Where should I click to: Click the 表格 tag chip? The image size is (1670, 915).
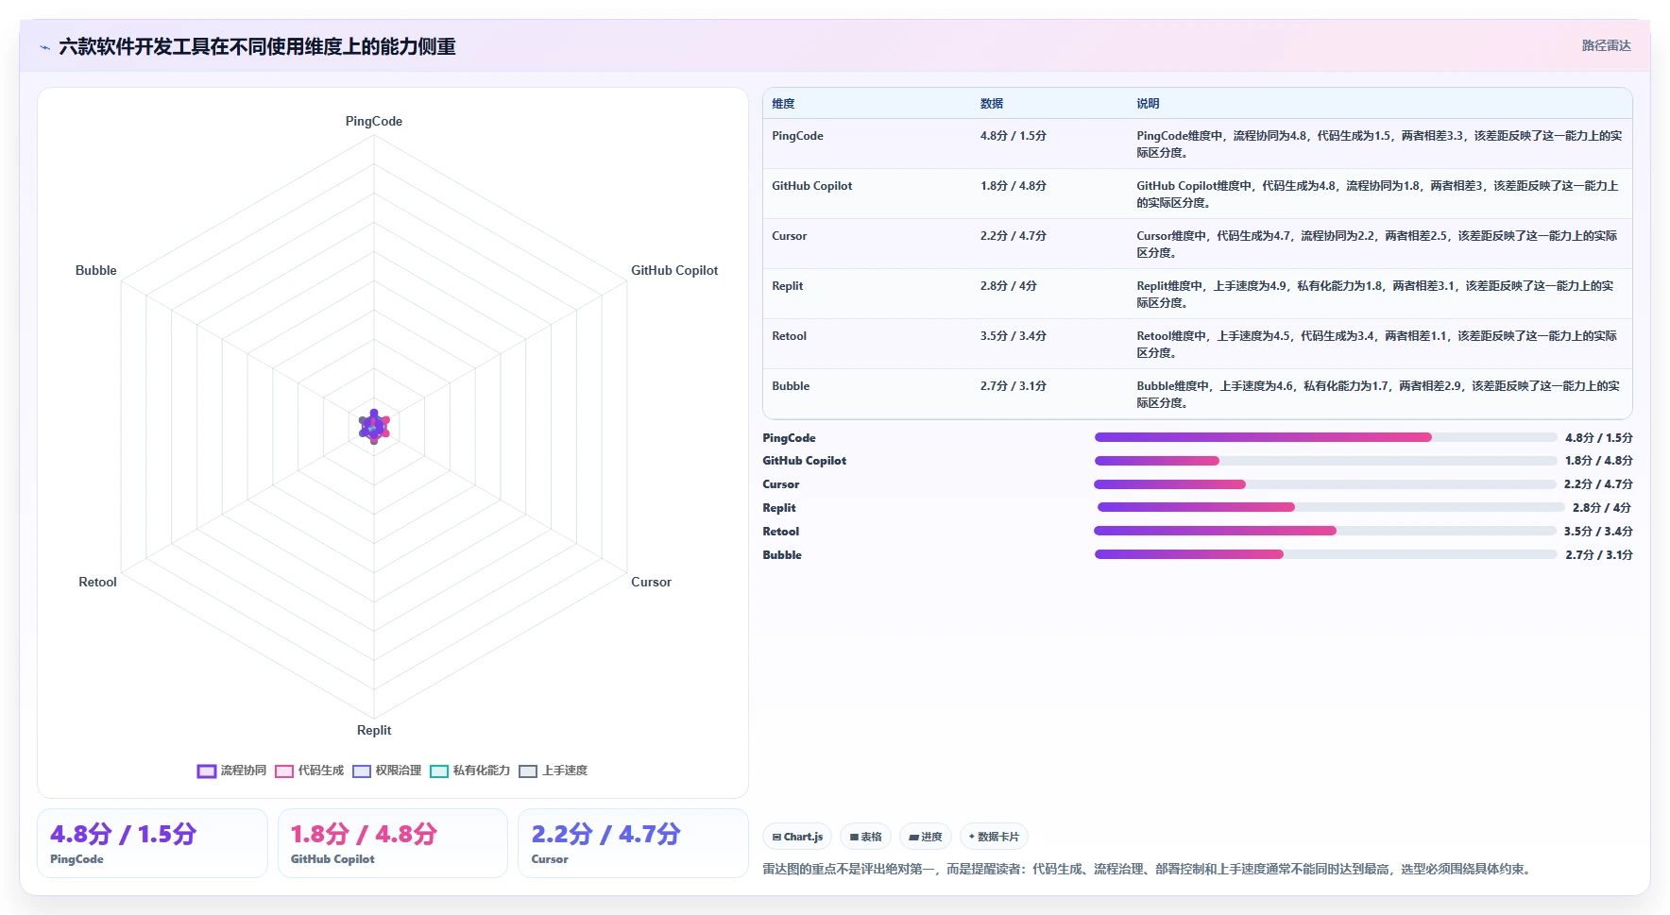point(865,837)
